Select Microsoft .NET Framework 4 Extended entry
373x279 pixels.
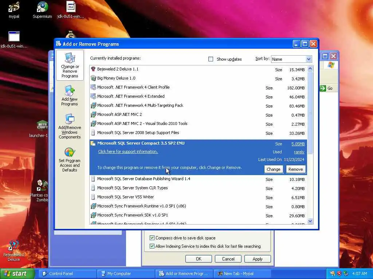tap(199, 96)
